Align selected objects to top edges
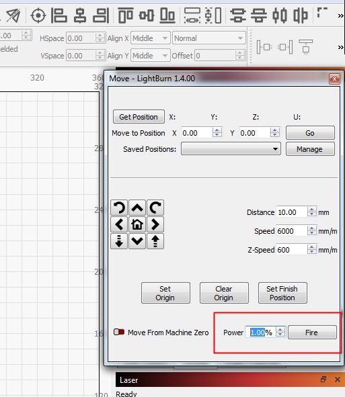The height and width of the screenshot is (397, 345). [126, 15]
